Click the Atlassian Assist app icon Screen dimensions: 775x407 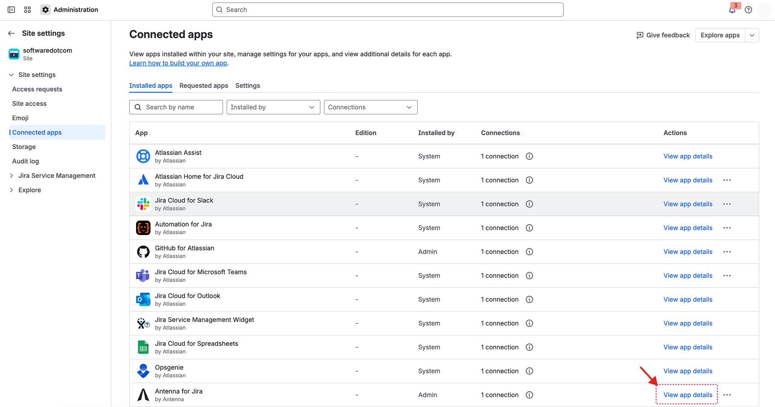(x=143, y=156)
